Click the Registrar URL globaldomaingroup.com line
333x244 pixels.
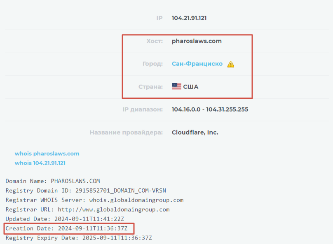pos(87,209)
